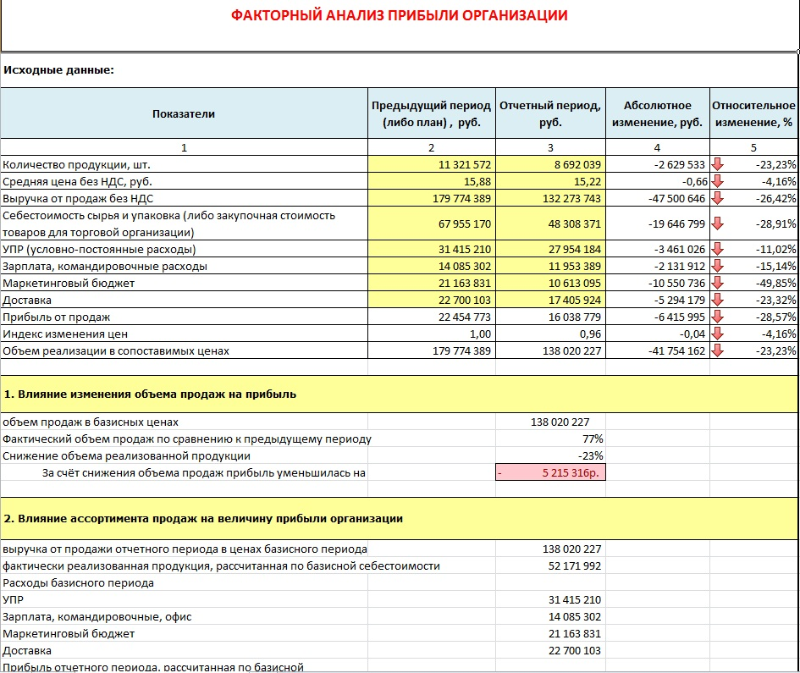Click red arrow in Прибыль от продаж row
This screenshot has height=673, width=800.
tap(717, 317)
